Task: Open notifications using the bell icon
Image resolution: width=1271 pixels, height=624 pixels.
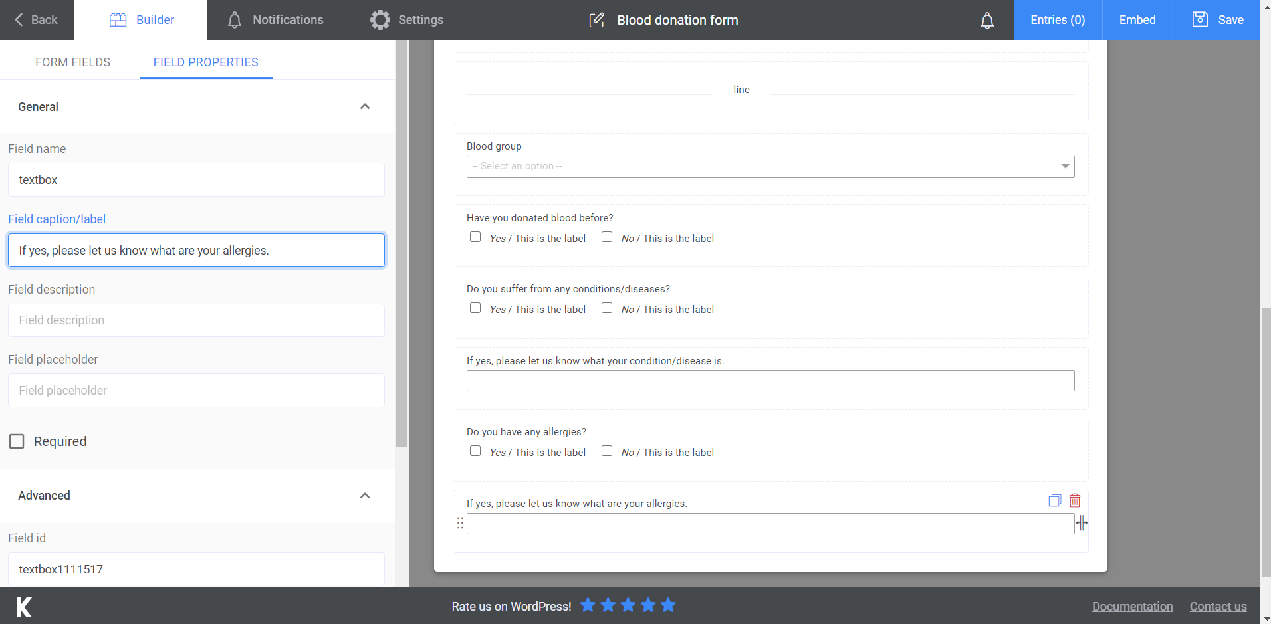Action: pyautogui.click(x=986, y=20)
